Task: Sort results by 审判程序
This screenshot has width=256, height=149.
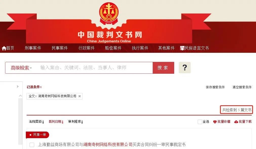Action: [x=76, y=122]
